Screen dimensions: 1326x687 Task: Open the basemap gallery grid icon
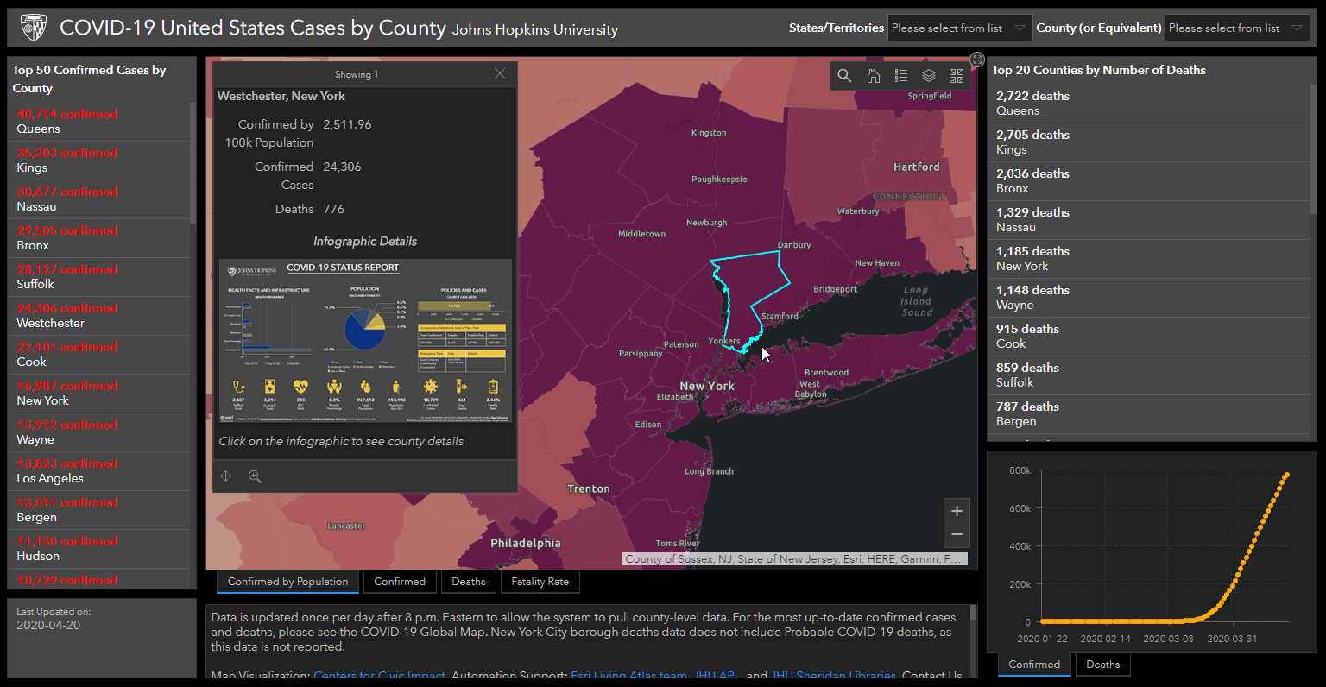[957, 76]
